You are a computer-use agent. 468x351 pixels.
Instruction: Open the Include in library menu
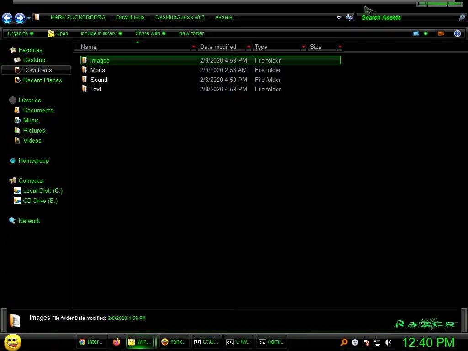(x=101, y=33)
